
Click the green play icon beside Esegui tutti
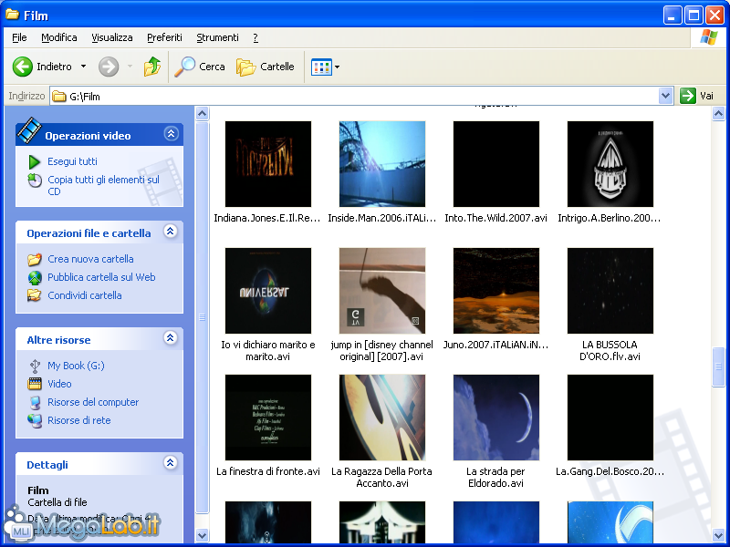[x=35, y=162]
